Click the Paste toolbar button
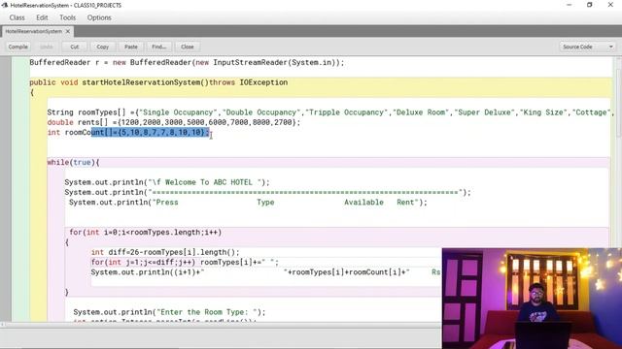Image resolution: width=622 pixels, height=349 pixels. 131,47
